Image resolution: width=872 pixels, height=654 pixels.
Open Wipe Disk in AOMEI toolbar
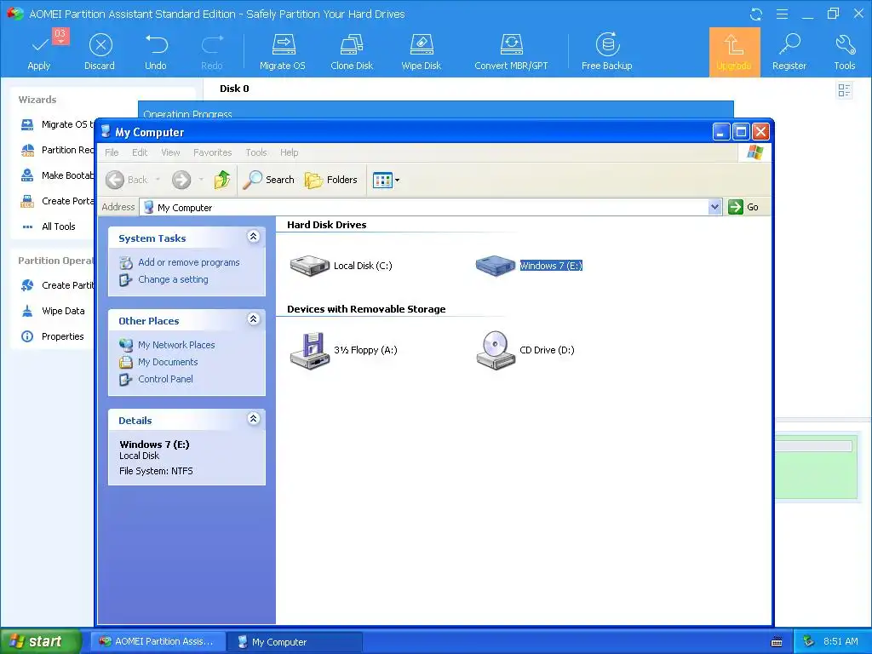coord(421,52)
